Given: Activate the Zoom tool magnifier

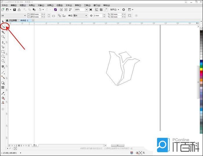Looking at the screenshot, I should coord(3,37).
